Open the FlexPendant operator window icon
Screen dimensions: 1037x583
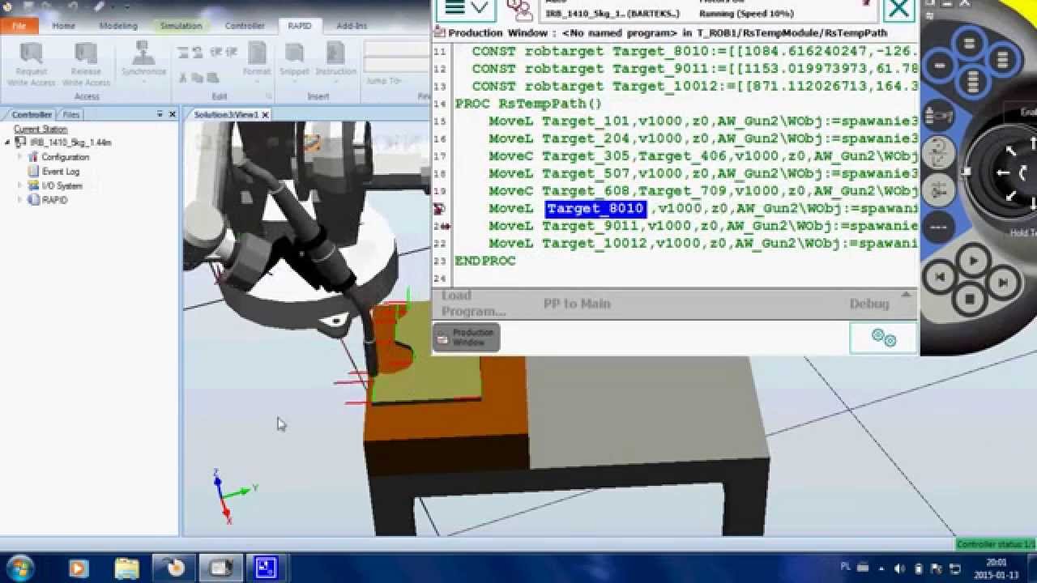518,10
